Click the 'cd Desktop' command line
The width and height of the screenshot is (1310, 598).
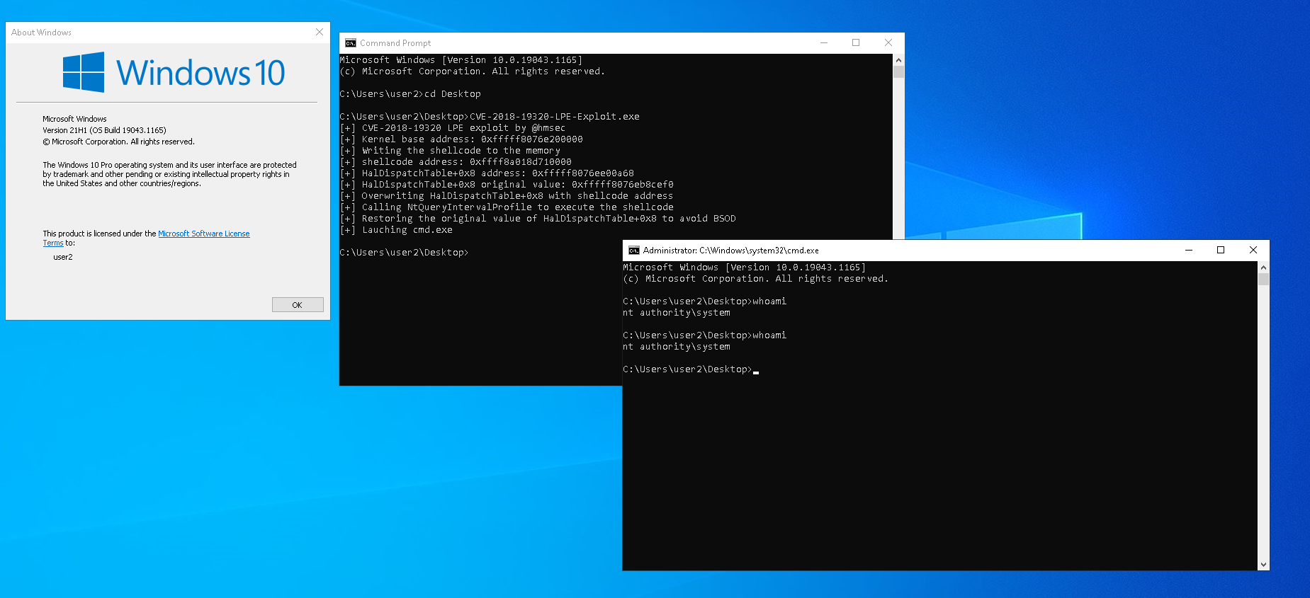410,94
